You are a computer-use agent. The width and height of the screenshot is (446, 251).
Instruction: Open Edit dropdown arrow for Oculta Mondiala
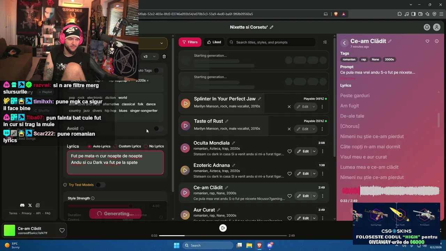314,151
